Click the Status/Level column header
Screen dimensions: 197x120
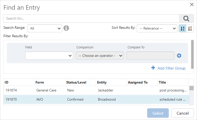pos(80,82)
